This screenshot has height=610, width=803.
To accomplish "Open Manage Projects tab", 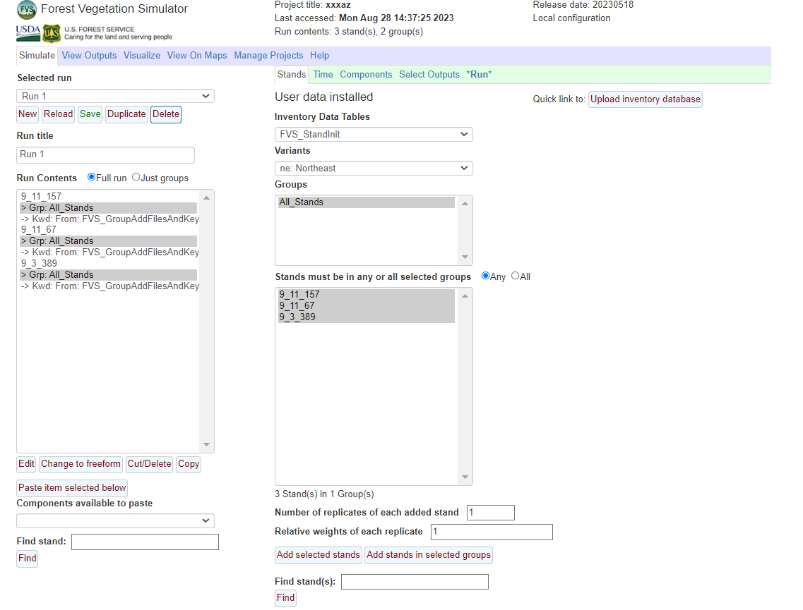I will [x=268, y=55].
